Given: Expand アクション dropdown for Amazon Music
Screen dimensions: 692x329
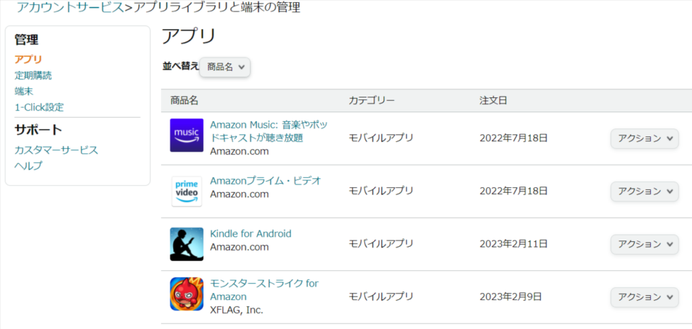Looking at the screenshot, I should tap(644, 138).
